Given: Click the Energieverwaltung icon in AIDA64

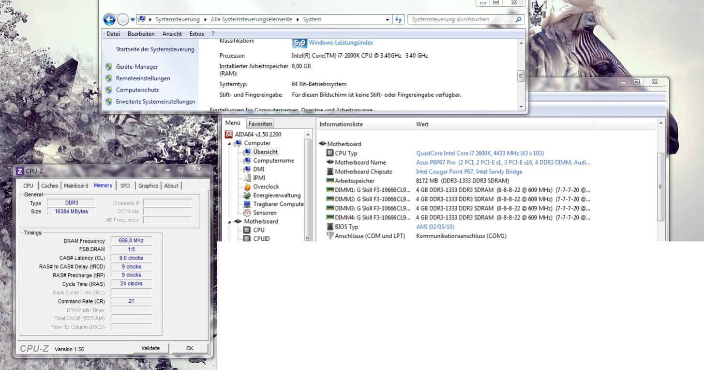Looking at the screenshot, I should click(247, 195).
